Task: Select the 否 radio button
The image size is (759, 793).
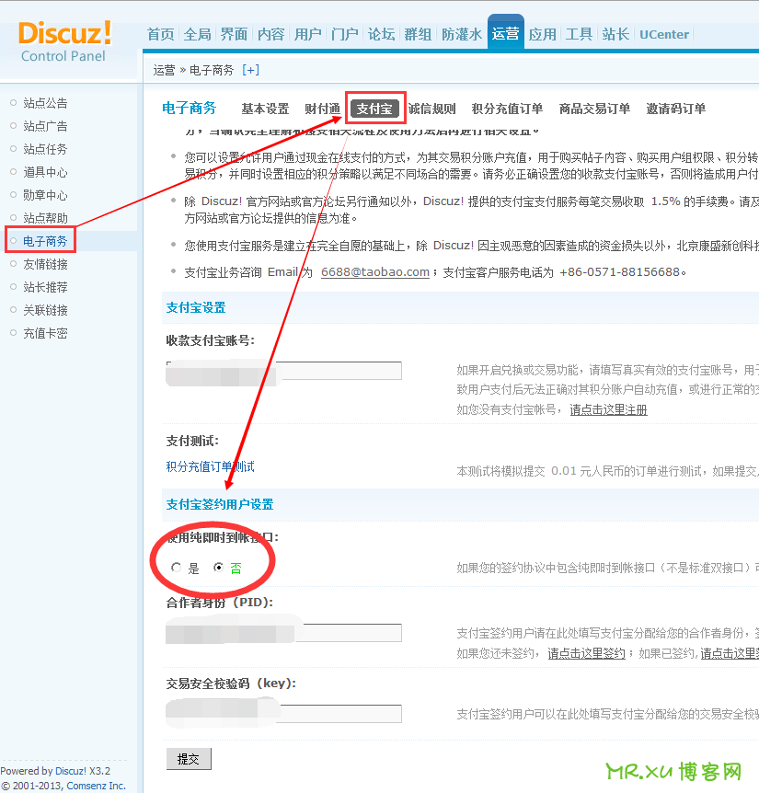Action: 218,568
